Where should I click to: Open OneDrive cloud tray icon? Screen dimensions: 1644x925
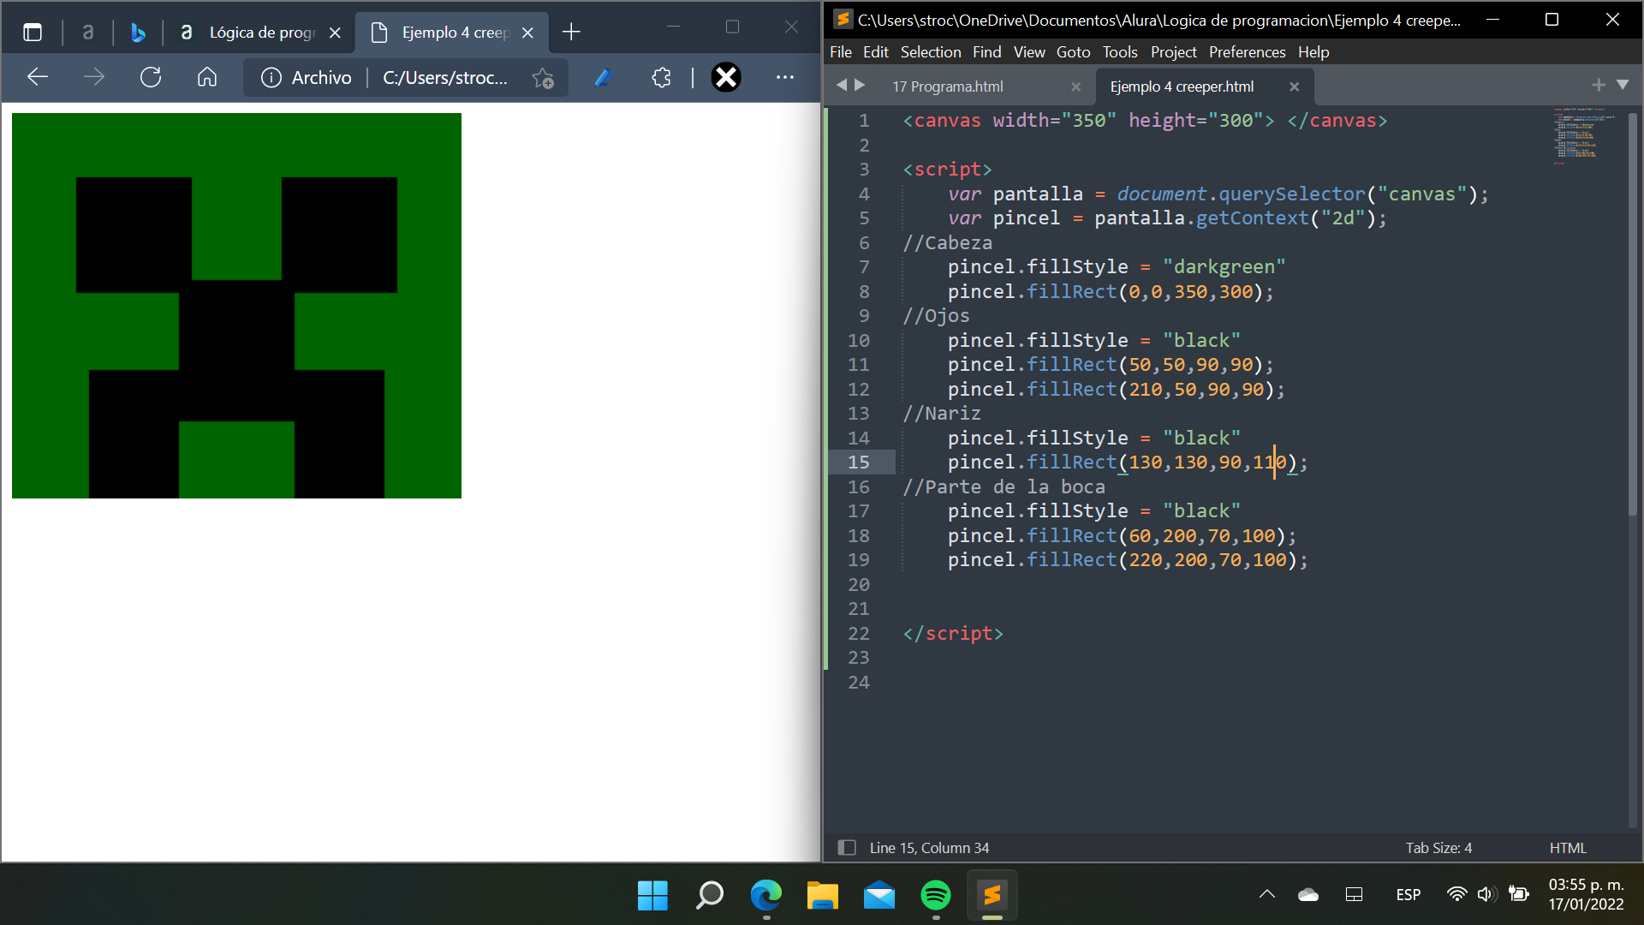pos(1308,894)
